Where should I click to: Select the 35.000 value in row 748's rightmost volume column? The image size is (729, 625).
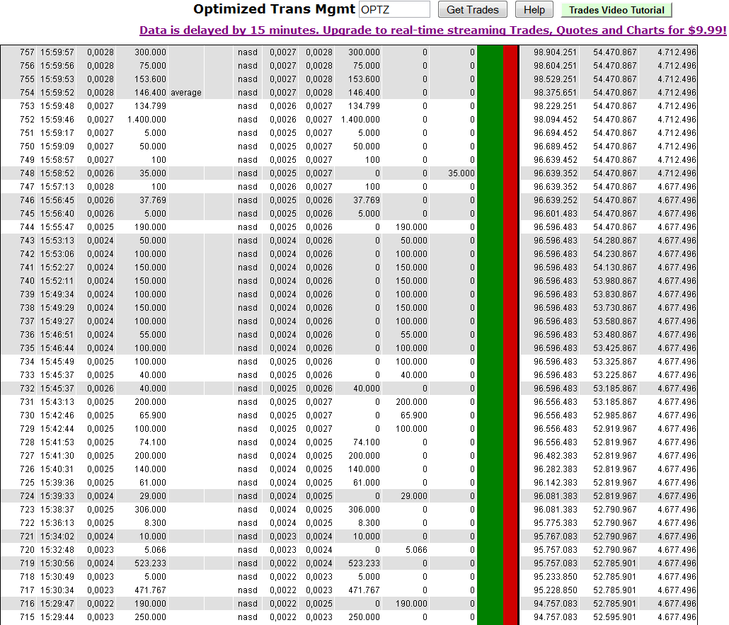click(461, 173)
